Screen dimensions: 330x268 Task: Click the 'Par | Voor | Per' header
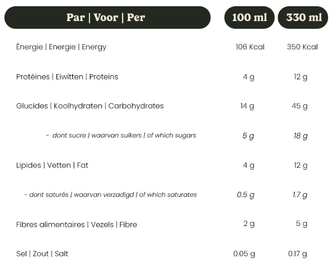(x=106, y=18)
